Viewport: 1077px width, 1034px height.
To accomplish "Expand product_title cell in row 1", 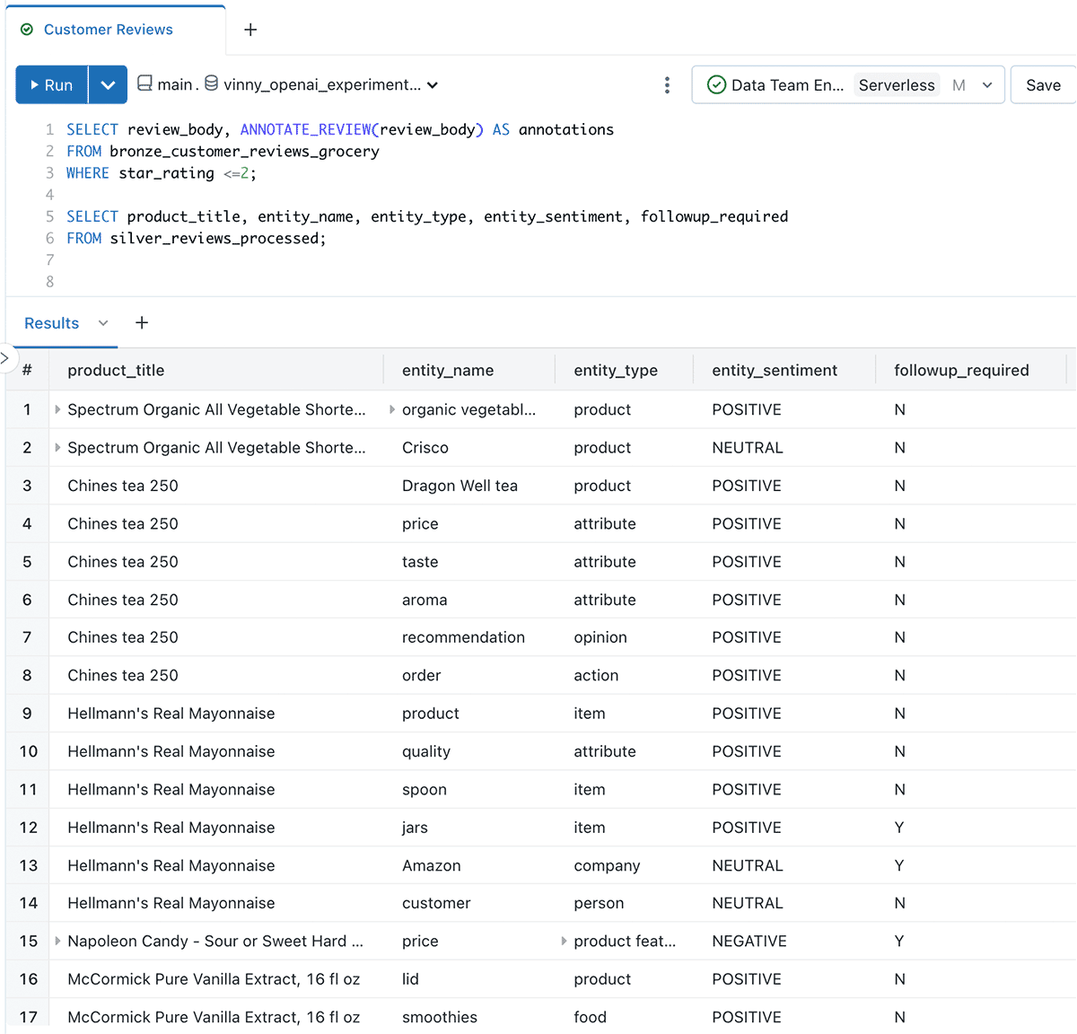I will [57, 409].
